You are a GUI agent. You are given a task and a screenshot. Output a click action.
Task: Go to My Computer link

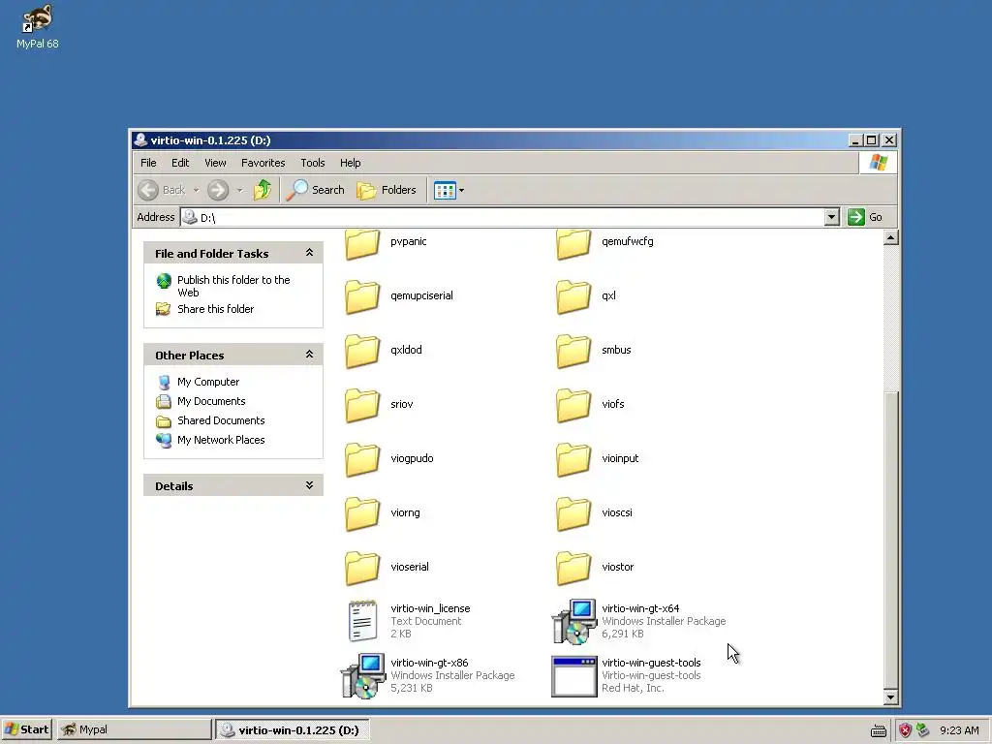208,382
